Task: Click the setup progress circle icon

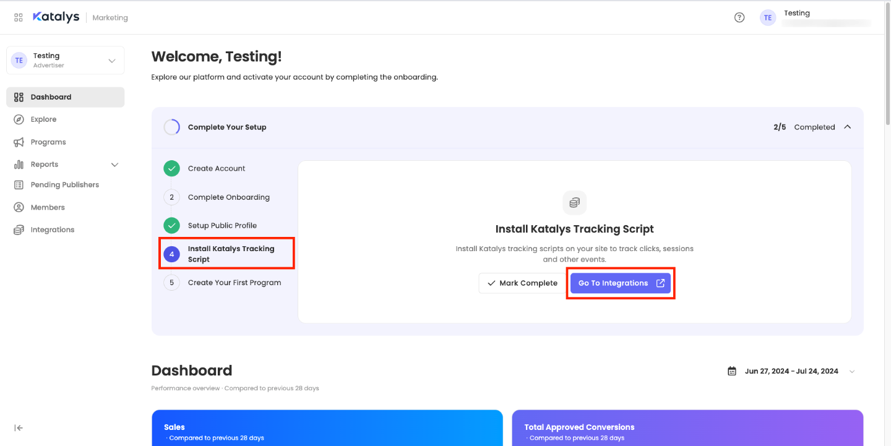Action: (171, 127)
